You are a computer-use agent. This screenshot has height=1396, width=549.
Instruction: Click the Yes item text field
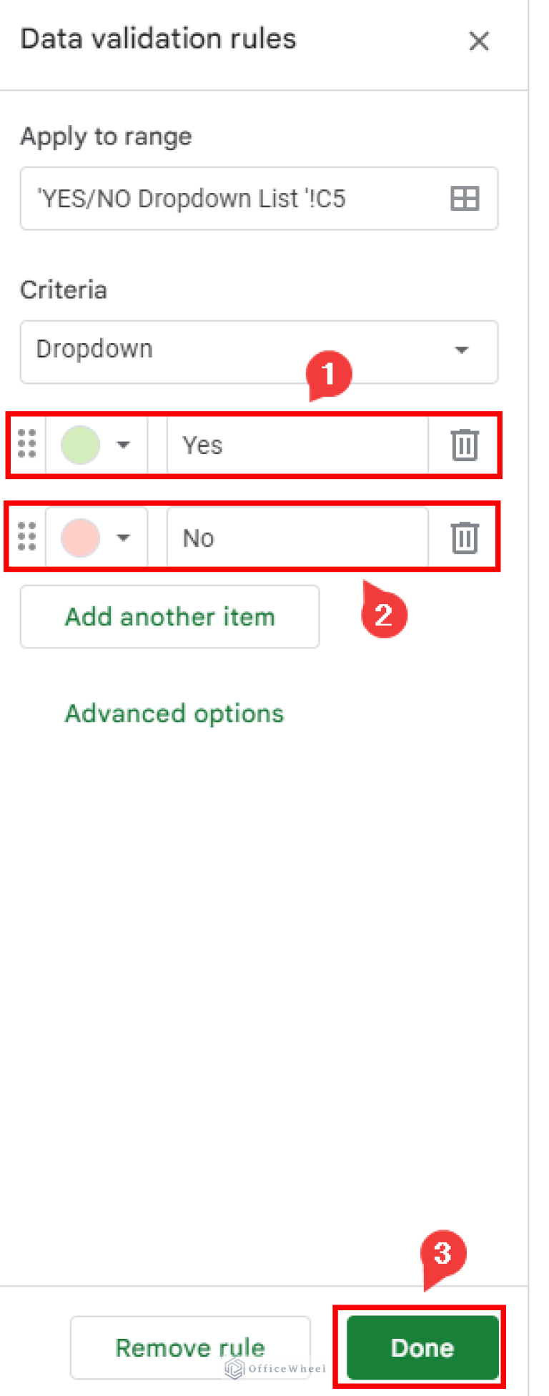(297, 445)
